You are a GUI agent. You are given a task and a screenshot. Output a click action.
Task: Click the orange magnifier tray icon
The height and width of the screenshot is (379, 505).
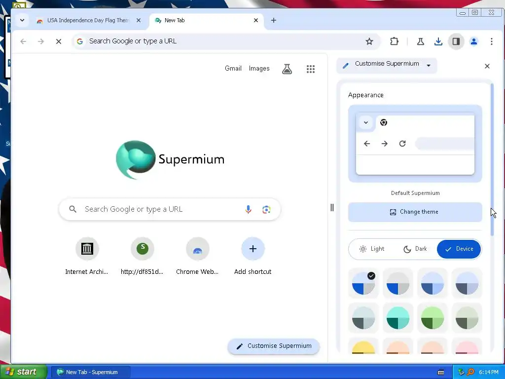coord(470,372)
